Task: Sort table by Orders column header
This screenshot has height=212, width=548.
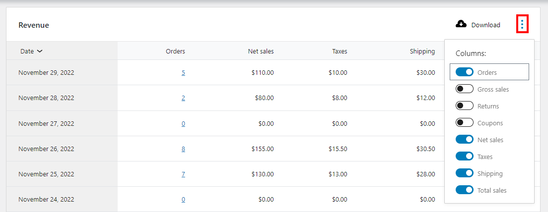Action: click(x=175, y=51)
